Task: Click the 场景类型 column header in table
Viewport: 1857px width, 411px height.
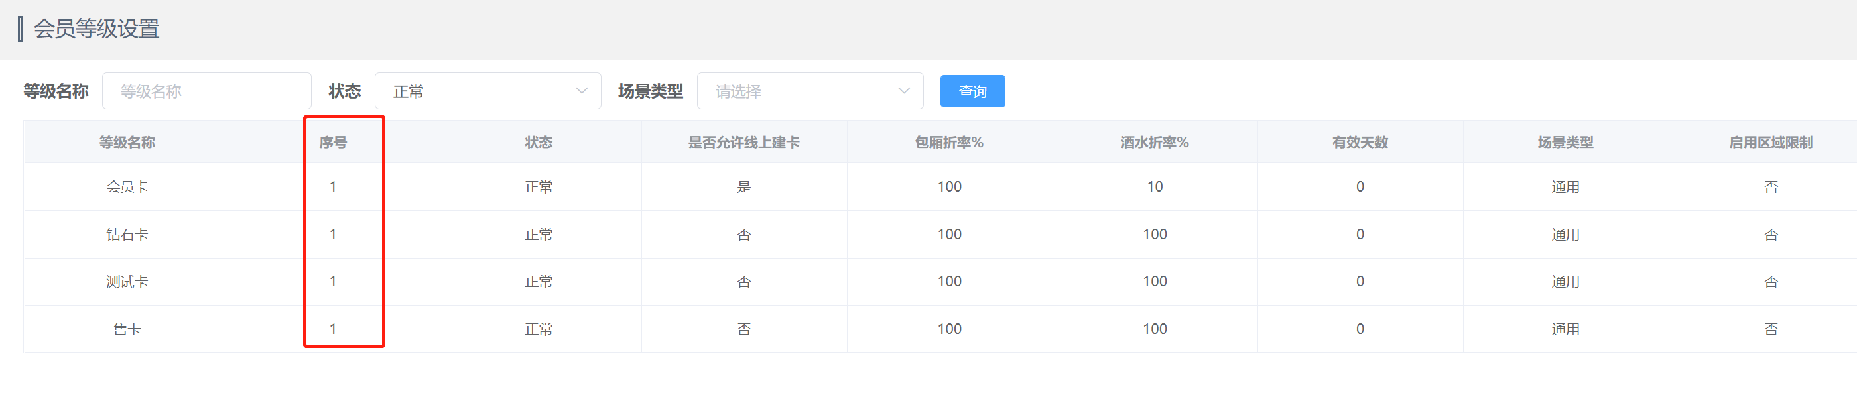Action: [x=1566, y=142]
